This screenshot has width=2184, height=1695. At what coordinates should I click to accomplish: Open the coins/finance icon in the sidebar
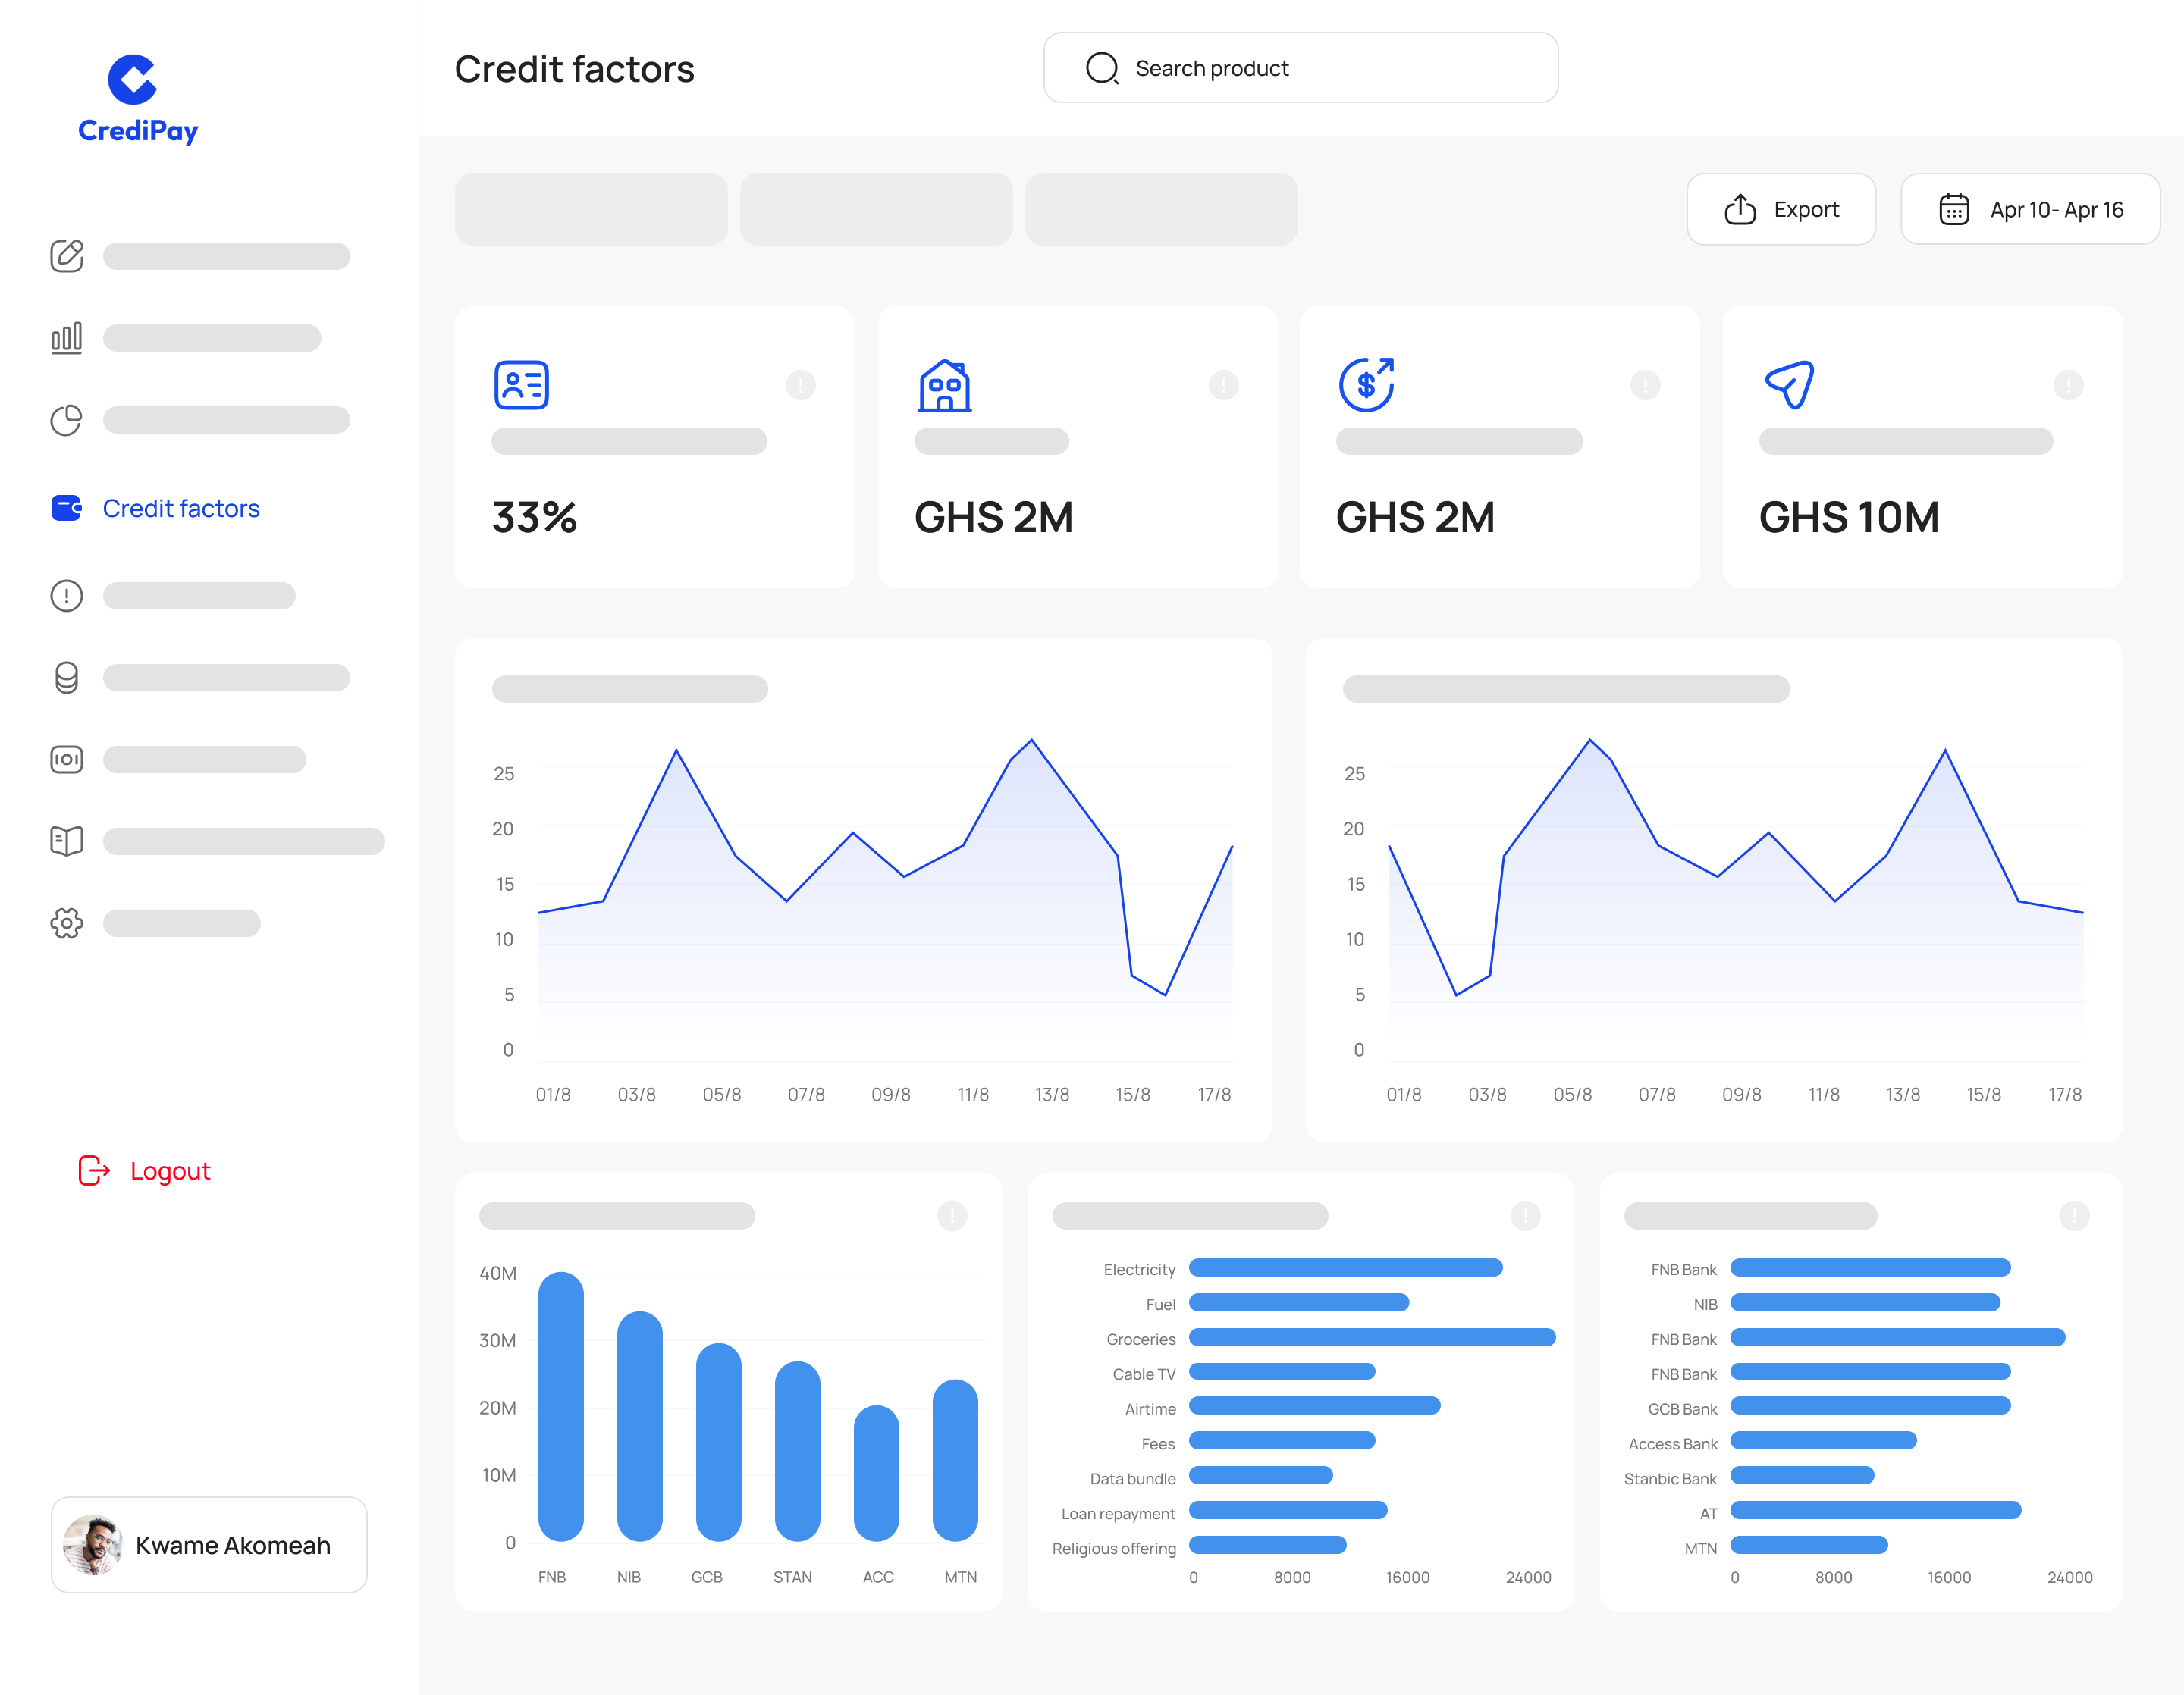(x=66, y=677)
